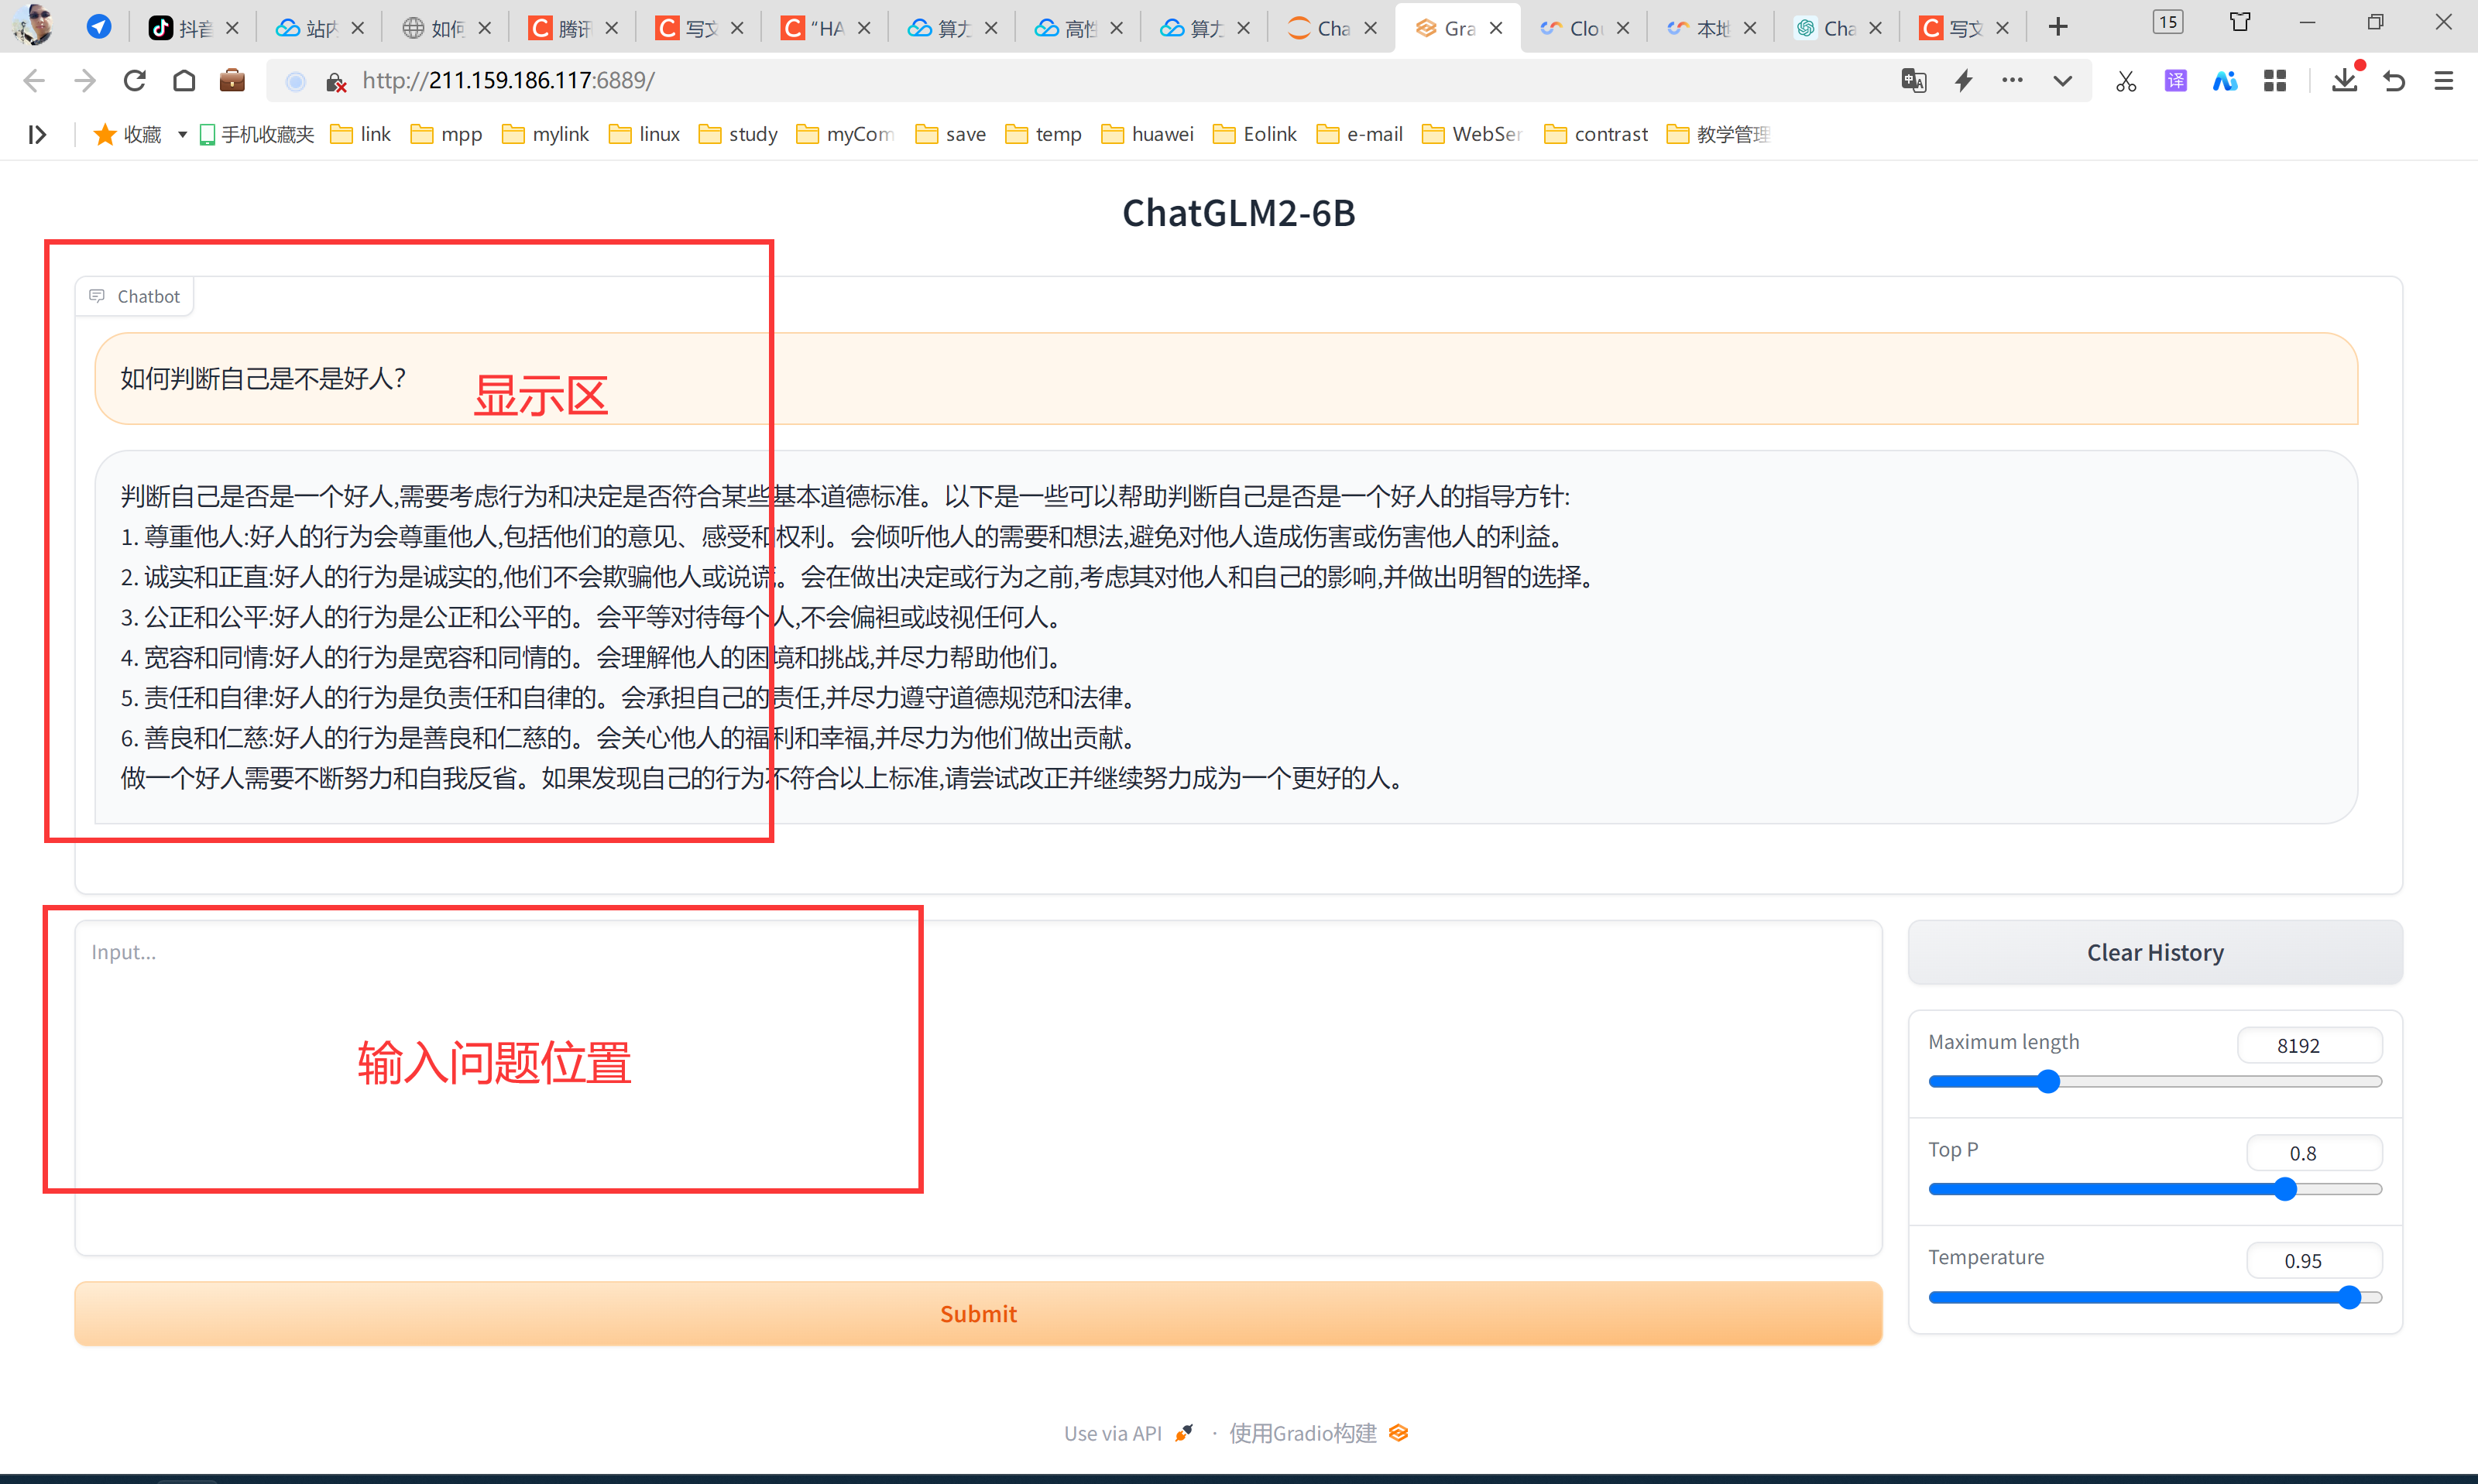Click the Input question text box
The height and width of the screenshot is (1484, 2478).
click(x=978, y=1088)
